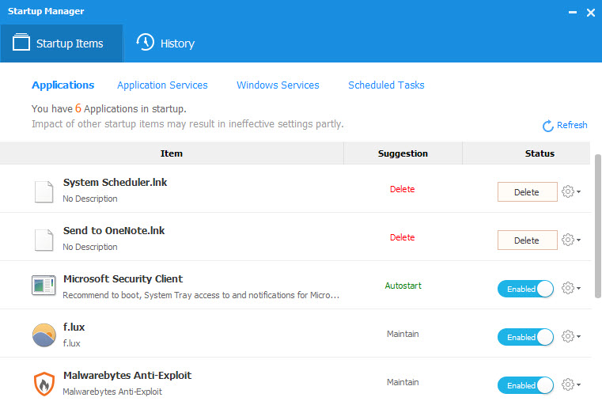The width and height of the screenshot is (602, 405).
Task: Go to Application Services tab
Action: point(162,85)
